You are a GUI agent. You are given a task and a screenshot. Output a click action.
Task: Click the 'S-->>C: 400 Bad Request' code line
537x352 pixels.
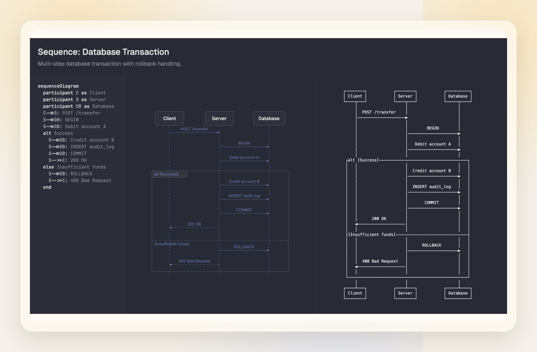[x=80, y=180]
